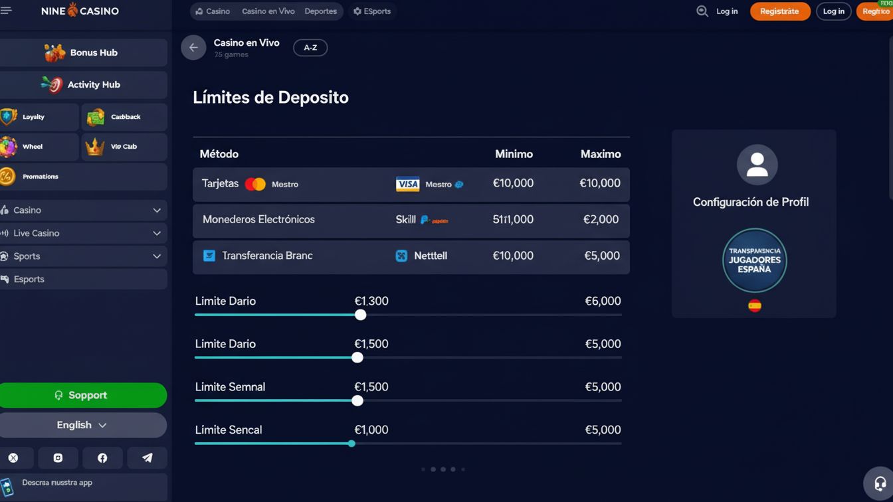Image resolution: width=893 pixels, height=502 pixels.
Task: Open Bonus Hub in sidebar
Action: [x=83, y=52]
